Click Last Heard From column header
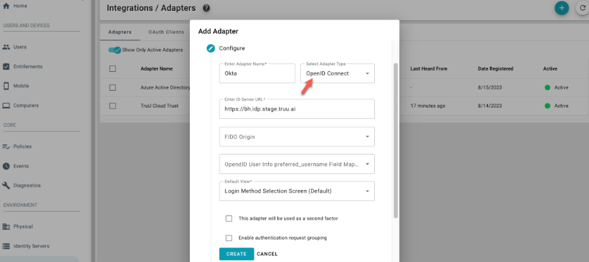The image size is (589, 262). (429, 69)
